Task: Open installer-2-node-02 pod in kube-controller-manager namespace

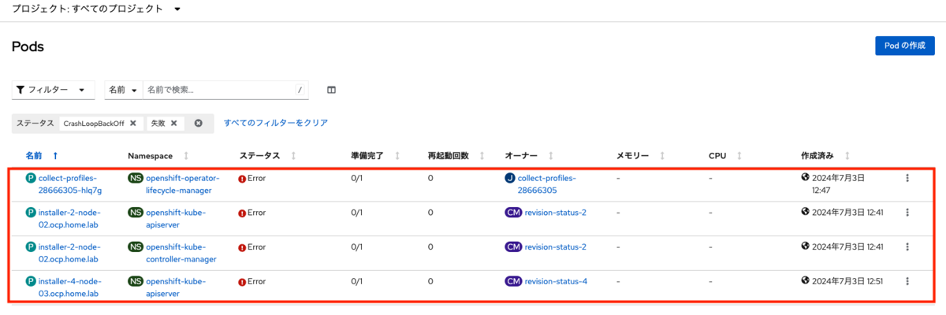Action: click(x=69, y=253)
